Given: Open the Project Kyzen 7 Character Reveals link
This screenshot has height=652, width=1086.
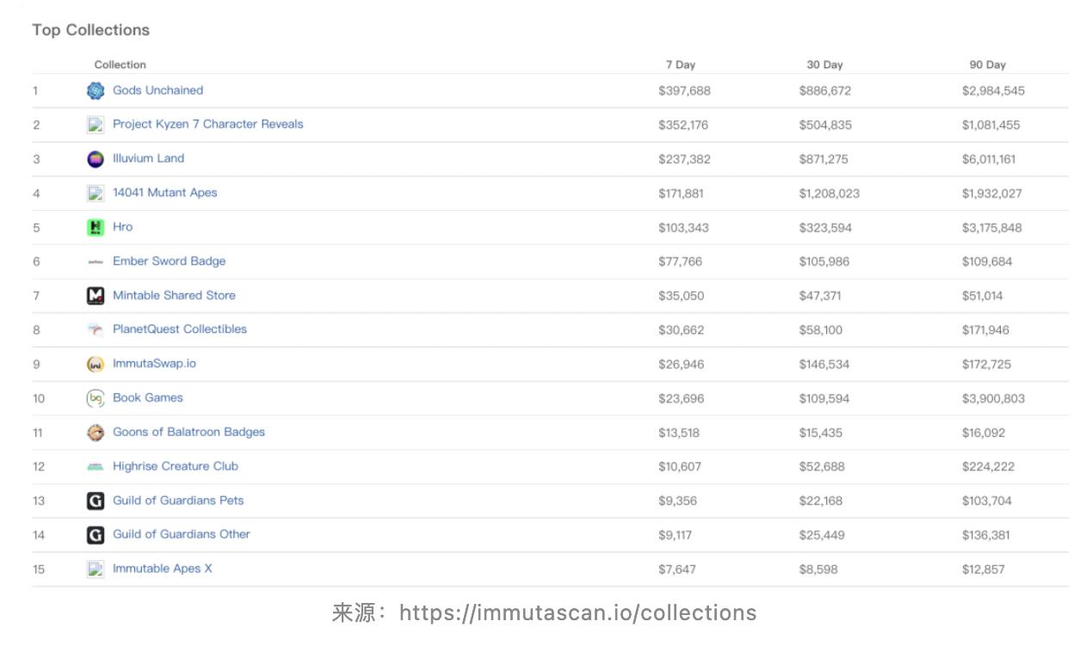Looking at the screenshot, I should [x=207, y=124].
